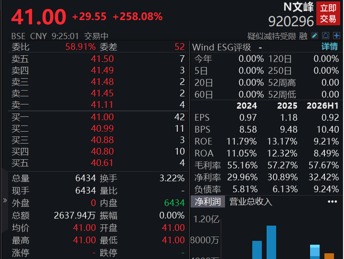Viewport: 344px width, 259px height.
Task: Click the light blue stacked bar
Action: point(314,252)
